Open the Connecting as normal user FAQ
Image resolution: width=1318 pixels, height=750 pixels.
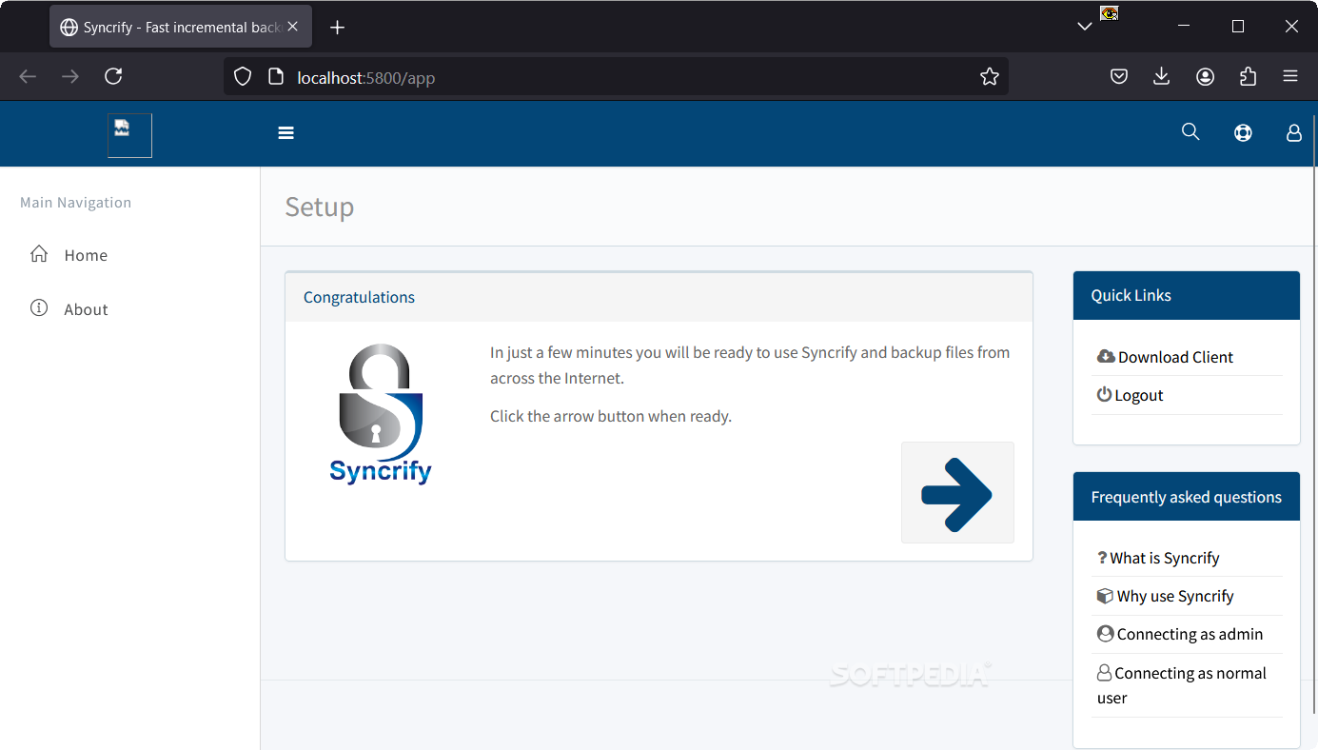tap(1182, 685)
